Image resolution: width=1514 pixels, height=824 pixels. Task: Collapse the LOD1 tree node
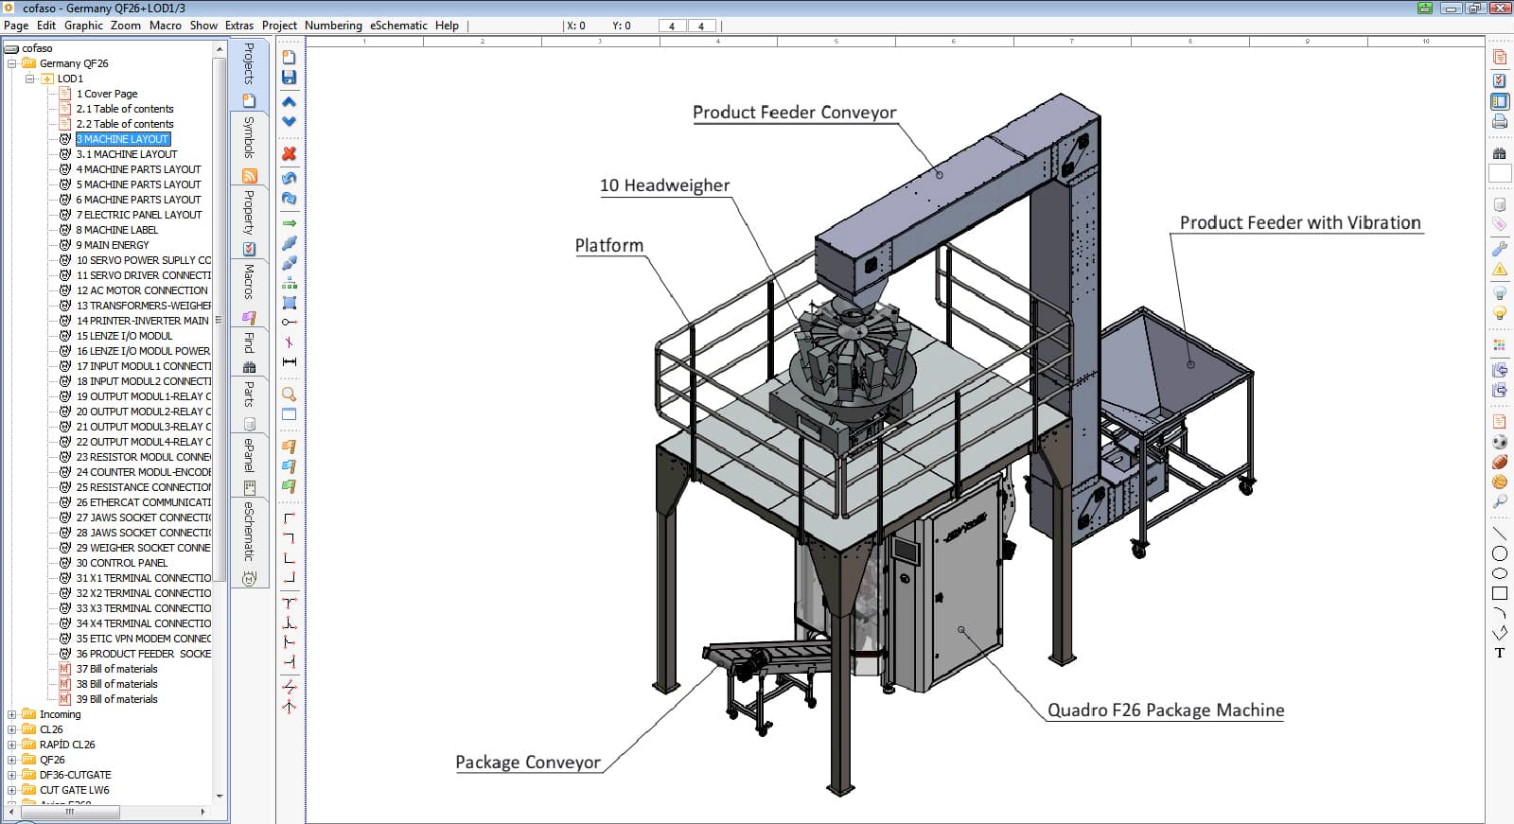pos(30,79)
